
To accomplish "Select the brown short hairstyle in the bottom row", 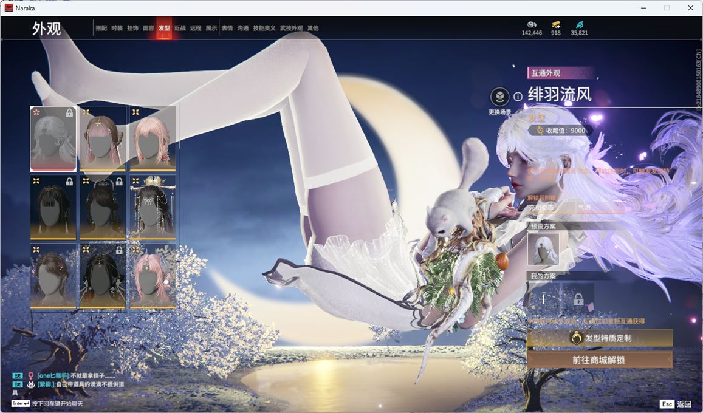I will pos(53,276).
